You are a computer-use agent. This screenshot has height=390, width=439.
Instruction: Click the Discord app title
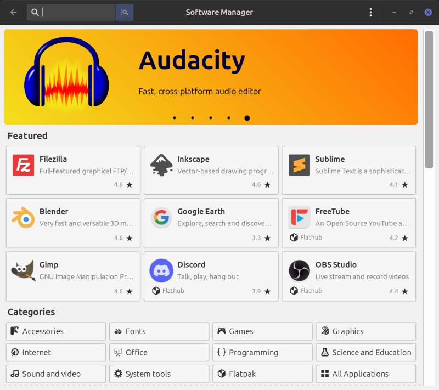point(192,265)
